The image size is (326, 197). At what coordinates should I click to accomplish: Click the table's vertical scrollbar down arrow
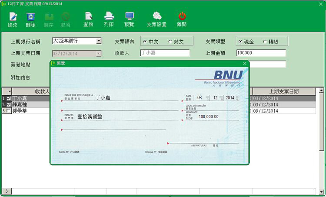point(322,191)
